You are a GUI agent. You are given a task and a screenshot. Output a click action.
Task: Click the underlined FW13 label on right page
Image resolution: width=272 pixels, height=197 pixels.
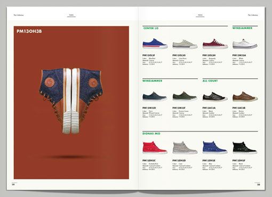click(x=200, y=15)
